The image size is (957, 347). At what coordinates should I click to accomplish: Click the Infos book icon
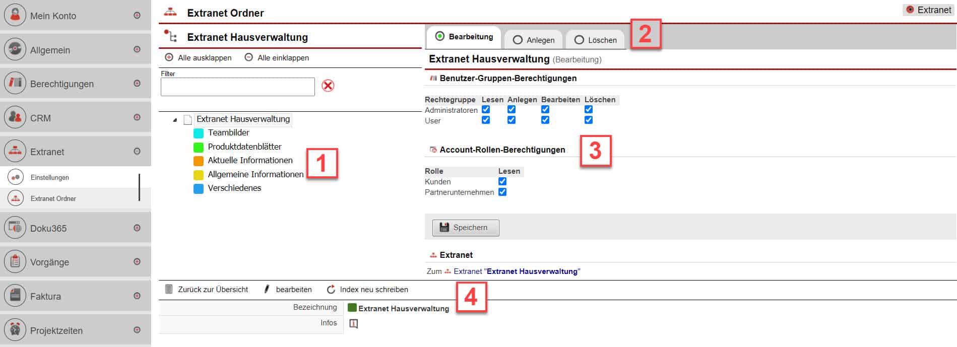coord(353,324)
